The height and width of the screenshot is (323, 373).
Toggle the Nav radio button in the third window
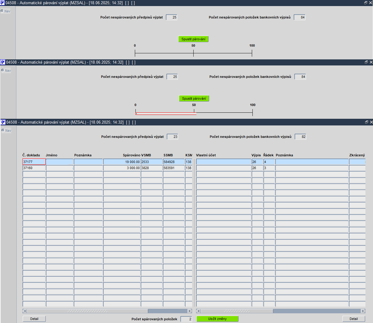point(3,131)
